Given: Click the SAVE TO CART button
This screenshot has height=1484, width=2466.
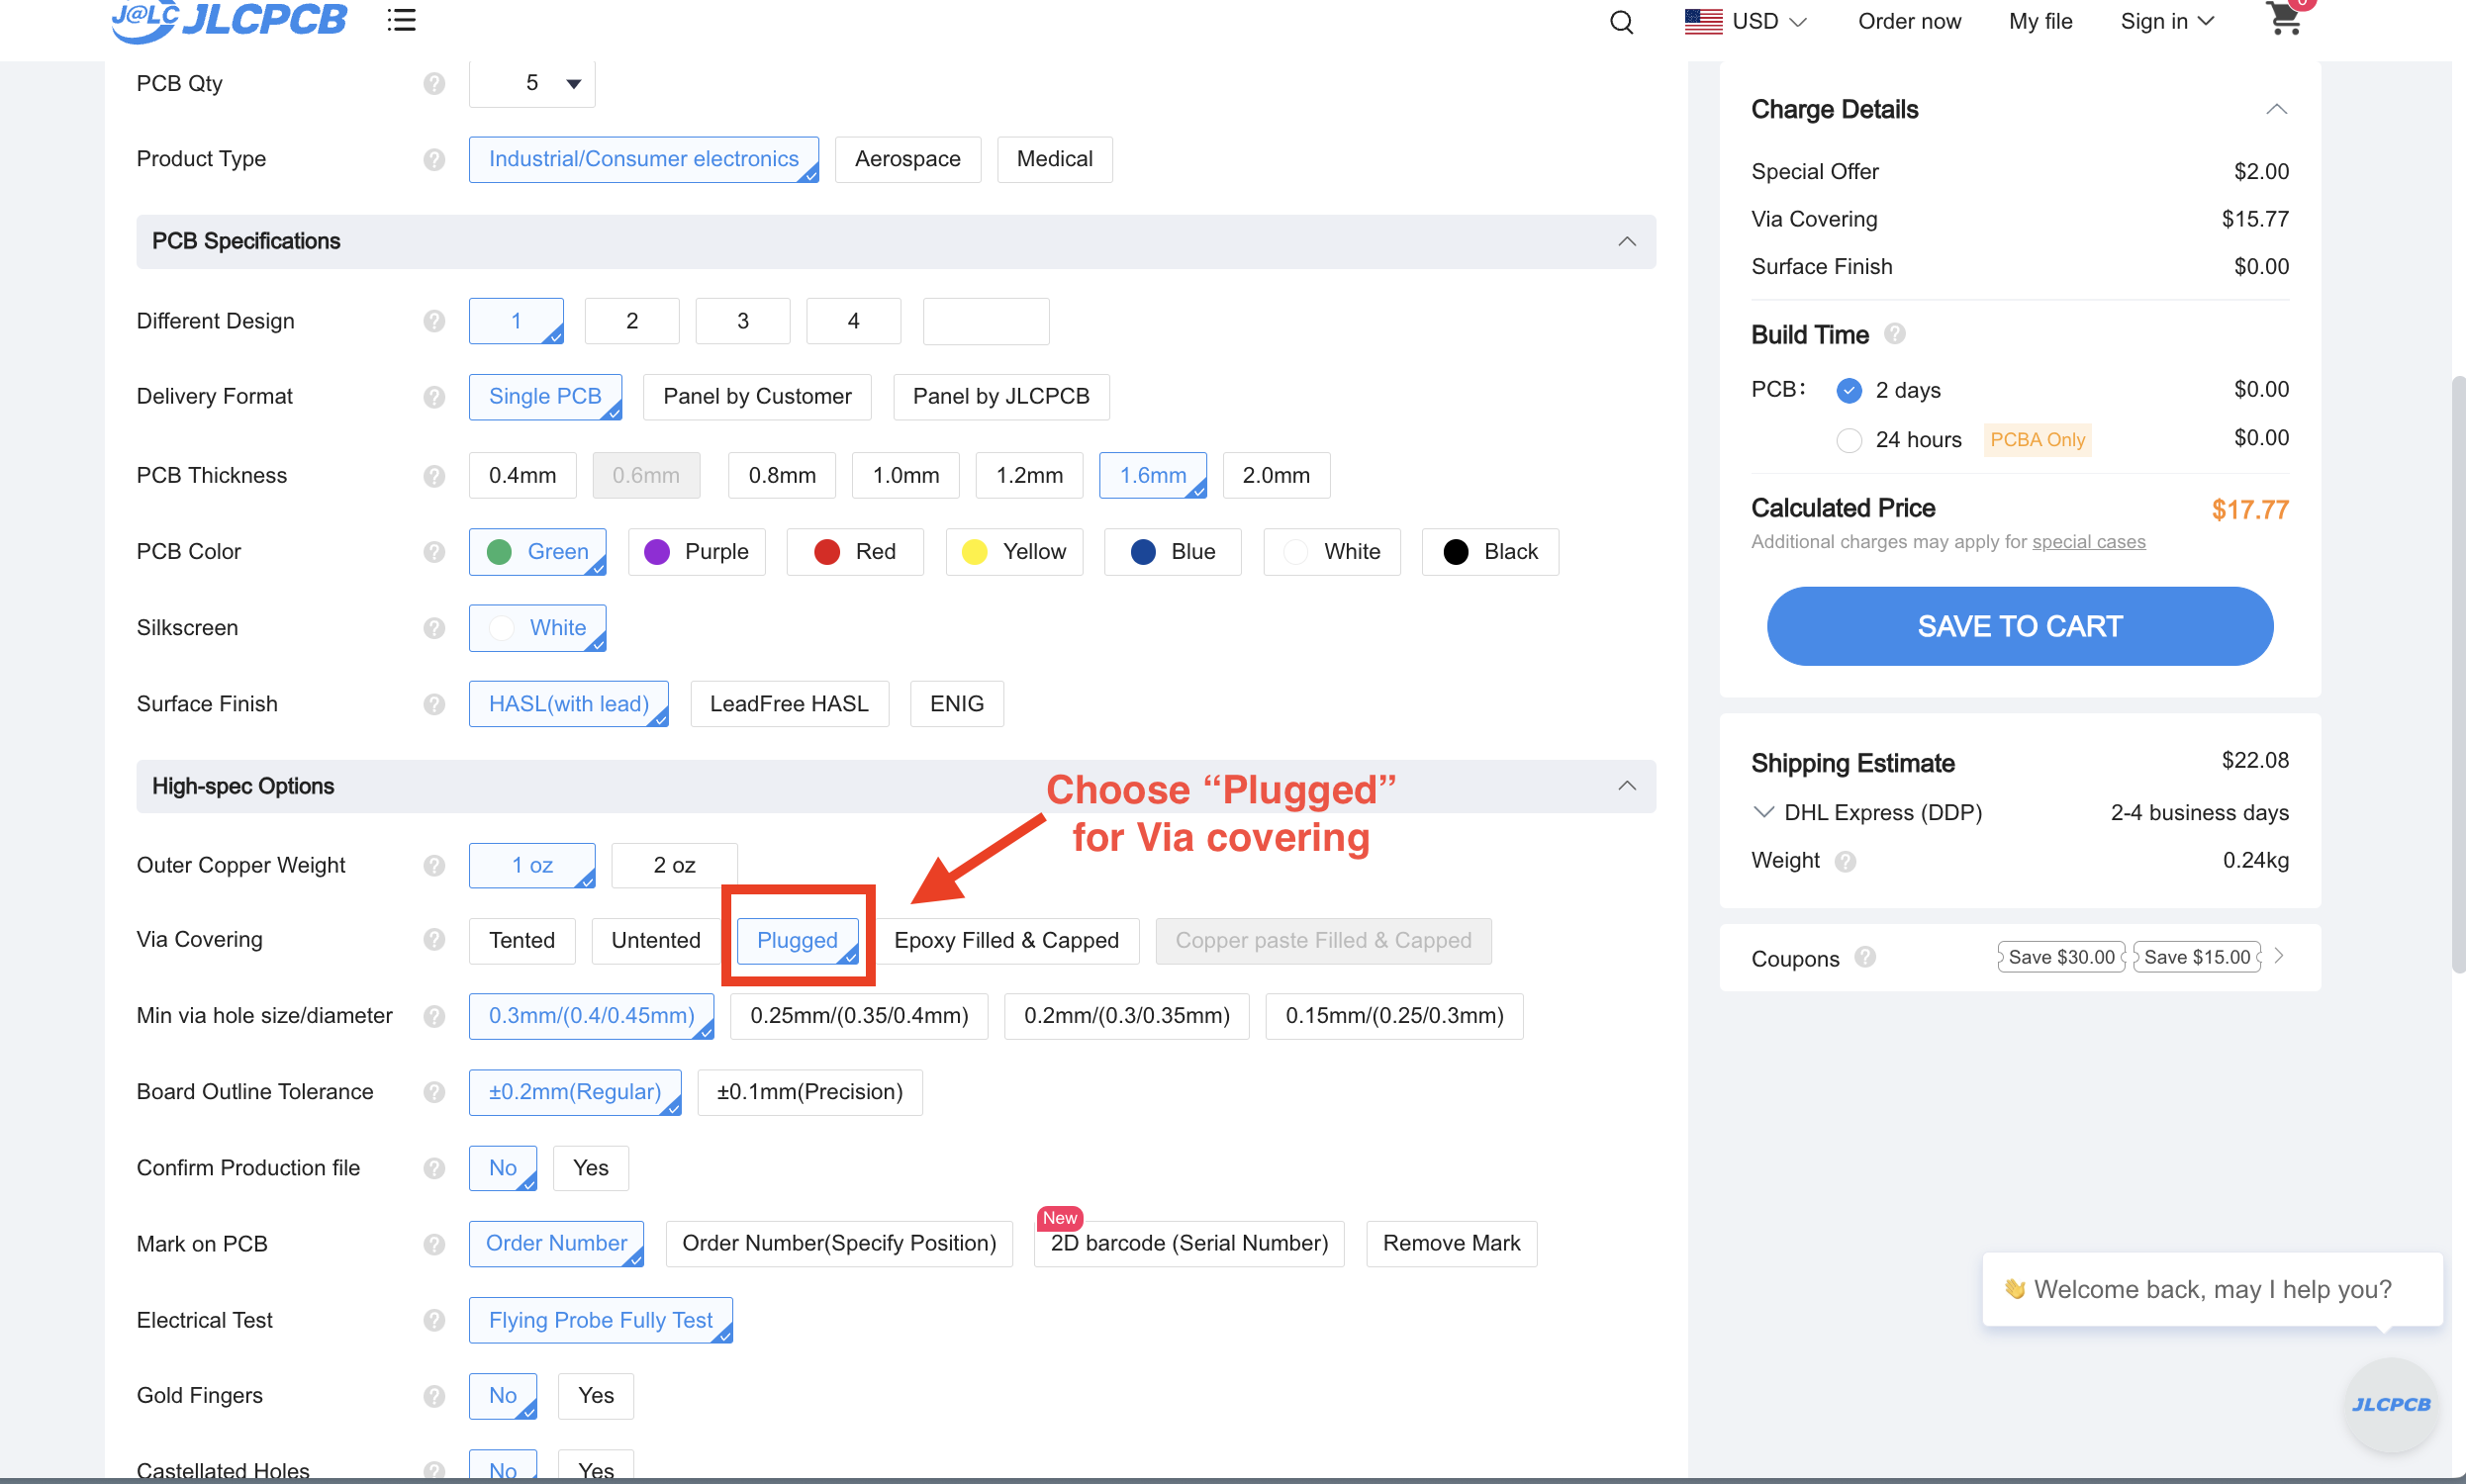Looking at the screenshot, I should tap(2020, 627).
